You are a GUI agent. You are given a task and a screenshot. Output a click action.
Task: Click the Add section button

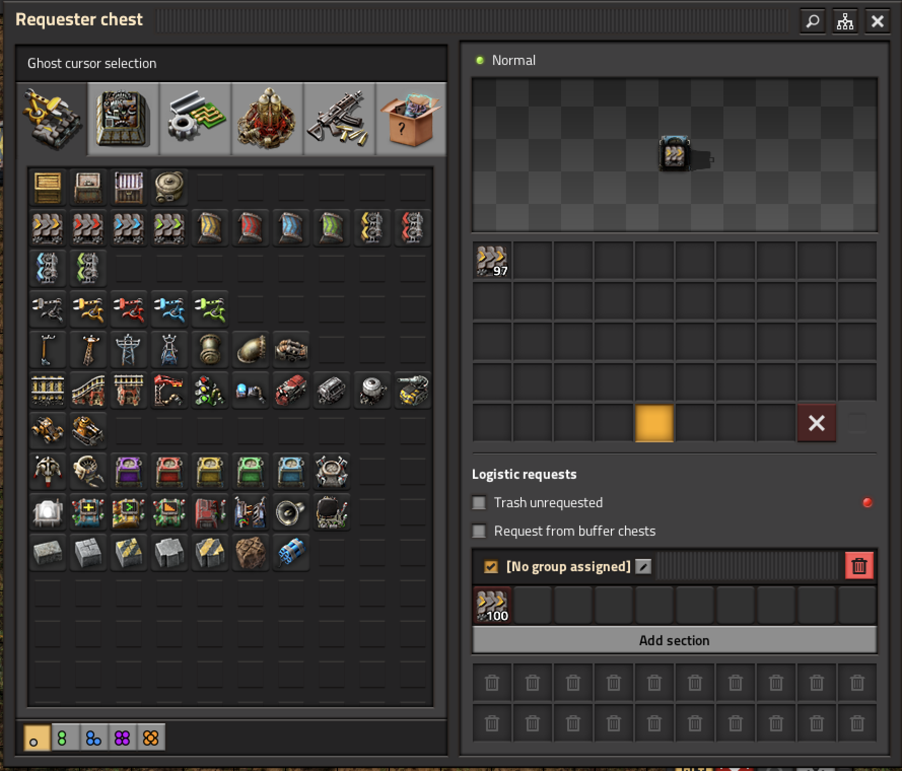point(674,640)
